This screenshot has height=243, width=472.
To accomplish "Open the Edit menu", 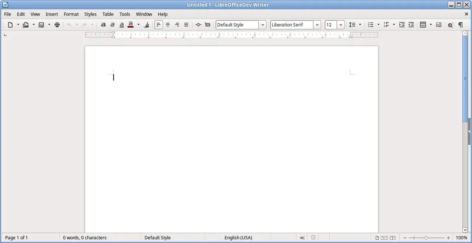I will (x=21, y=14).
